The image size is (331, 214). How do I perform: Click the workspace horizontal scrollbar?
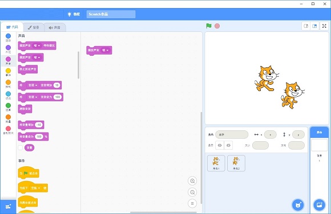pyautogui.click(x=163, y=212)
